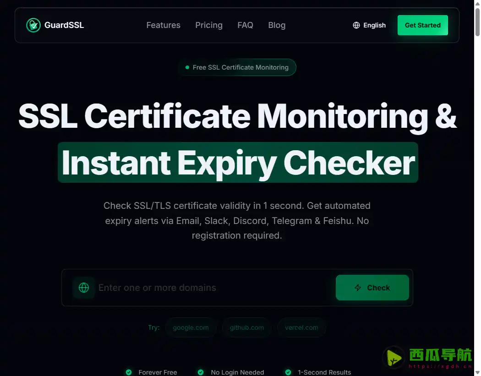Select the github.com example chip
The width and height of the screenshot is (481, 376).
246,327
